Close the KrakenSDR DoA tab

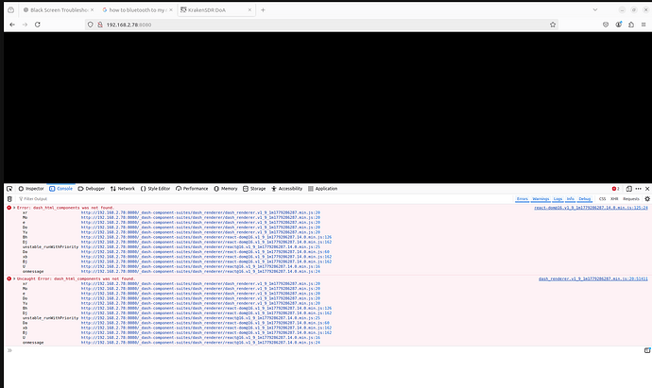(x=249, y=10)
